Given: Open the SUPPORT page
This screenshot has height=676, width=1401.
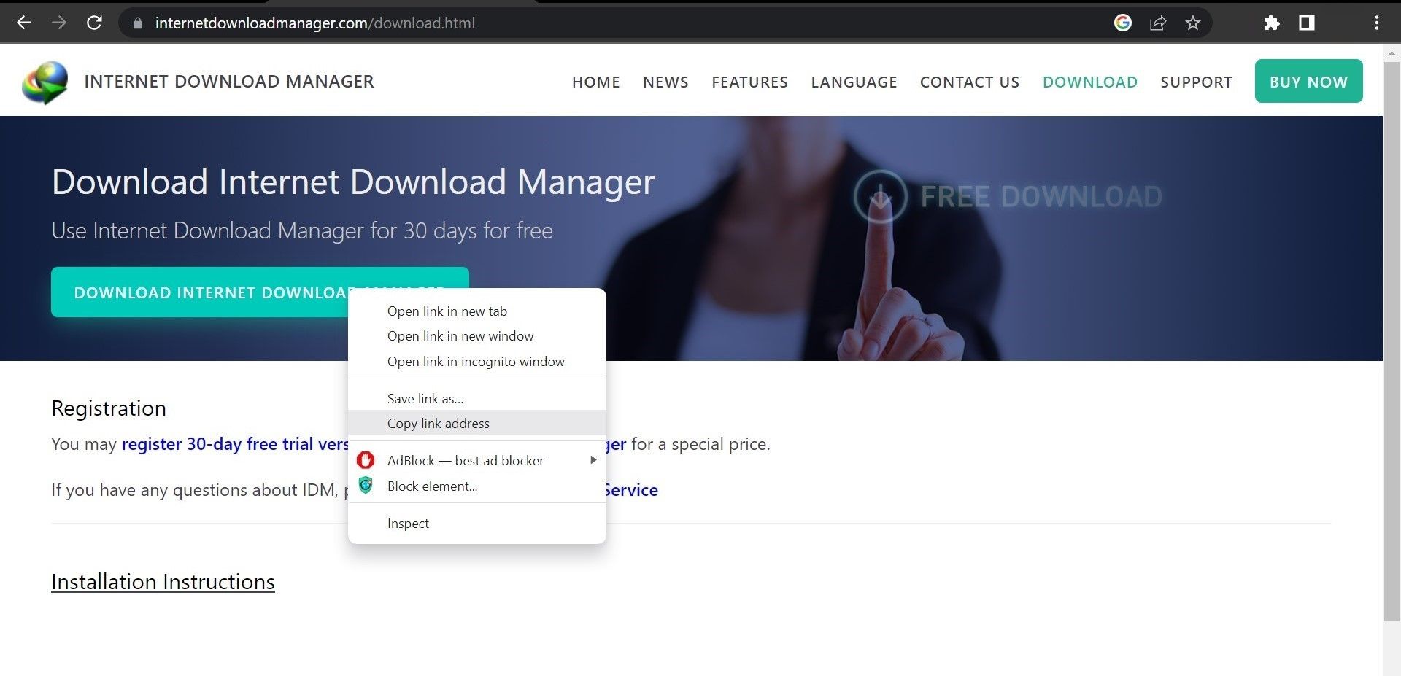Looking at the screenshot, I should pos(1196,82).
